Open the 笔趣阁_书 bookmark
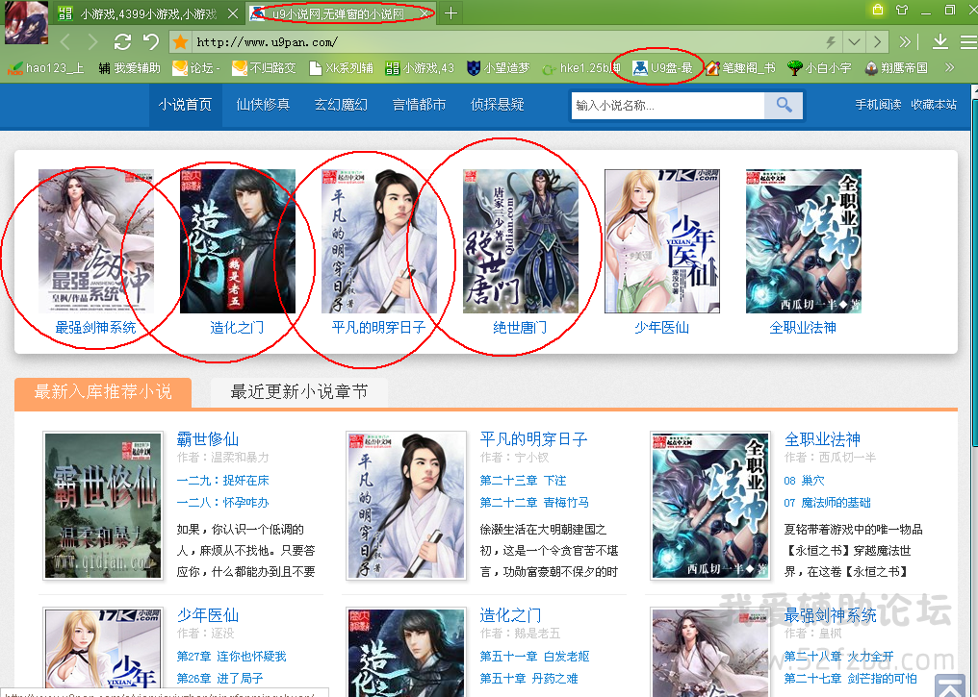Screen dimensions: 978x697 [740, 68]
